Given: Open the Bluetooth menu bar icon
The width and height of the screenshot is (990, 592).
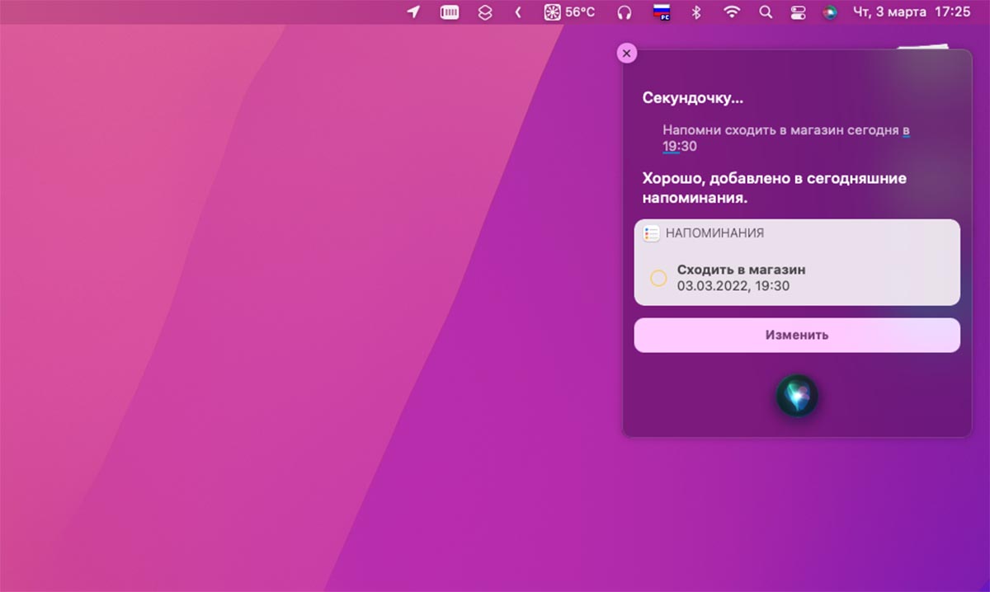Looking at the screenshot, I should (695, 12).
